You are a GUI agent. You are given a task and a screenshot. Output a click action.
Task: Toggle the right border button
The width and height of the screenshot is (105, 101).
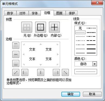pyautogui.click(x=56, y=72)
